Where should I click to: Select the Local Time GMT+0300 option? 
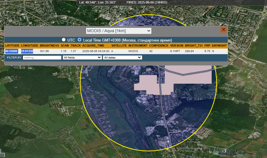79,40
